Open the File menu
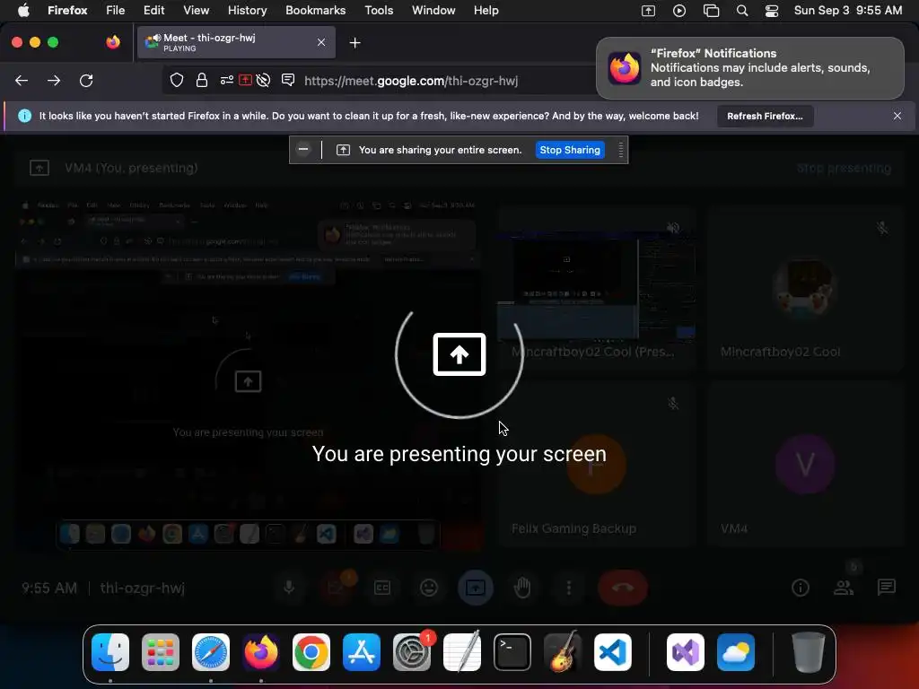The height and width of the screenshot is (689, 919). [x=116, y=11]
